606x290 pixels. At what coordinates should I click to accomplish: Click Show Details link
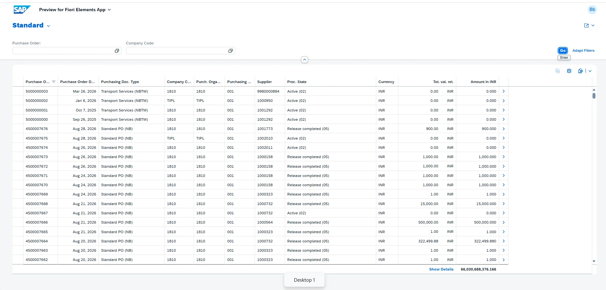(441, 269)
